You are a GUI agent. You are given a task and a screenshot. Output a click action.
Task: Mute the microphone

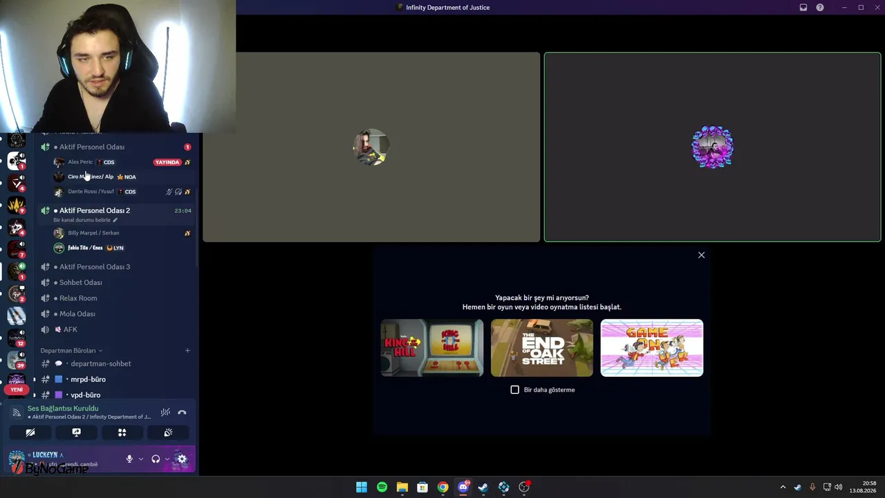(x=129, y=459)
